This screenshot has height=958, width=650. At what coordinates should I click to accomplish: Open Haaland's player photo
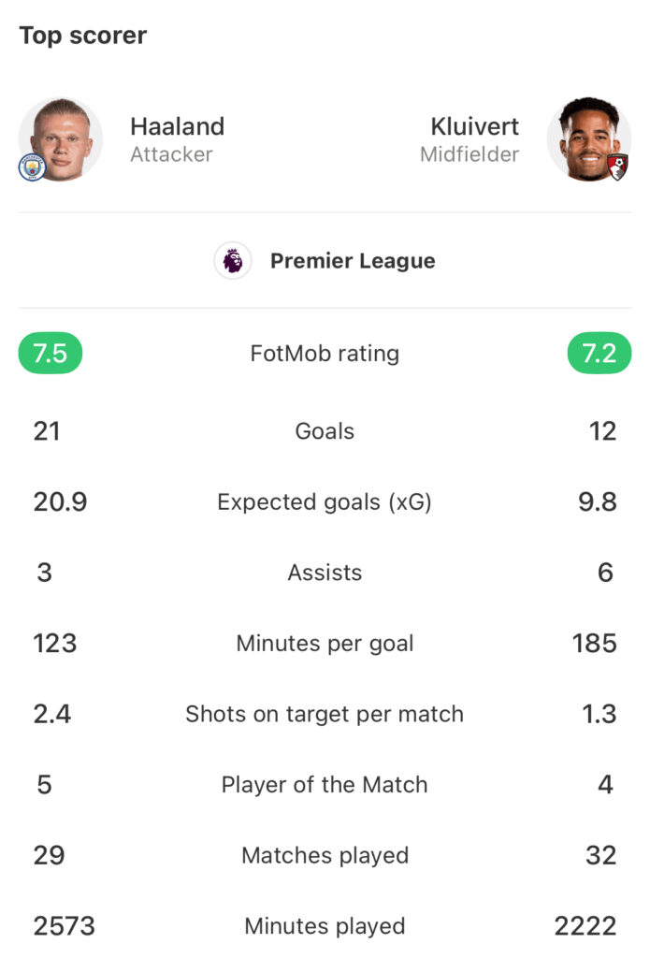61,139
